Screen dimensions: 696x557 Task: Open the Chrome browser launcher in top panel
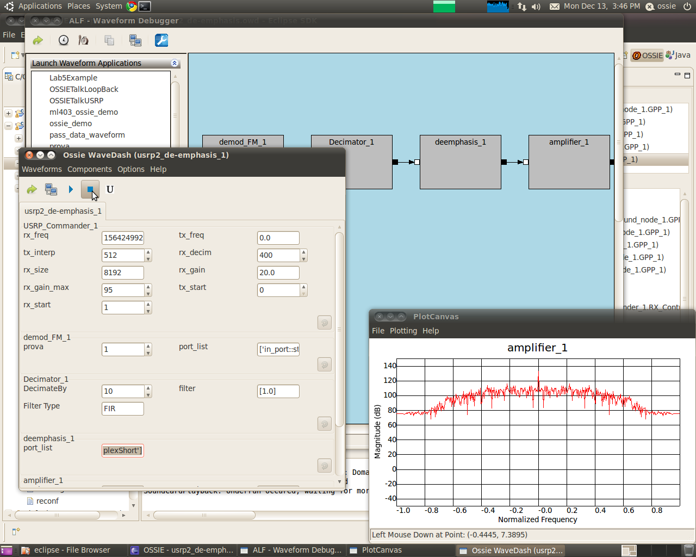[132, 7]
